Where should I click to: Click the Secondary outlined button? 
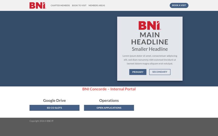click(x=160, y=72)
